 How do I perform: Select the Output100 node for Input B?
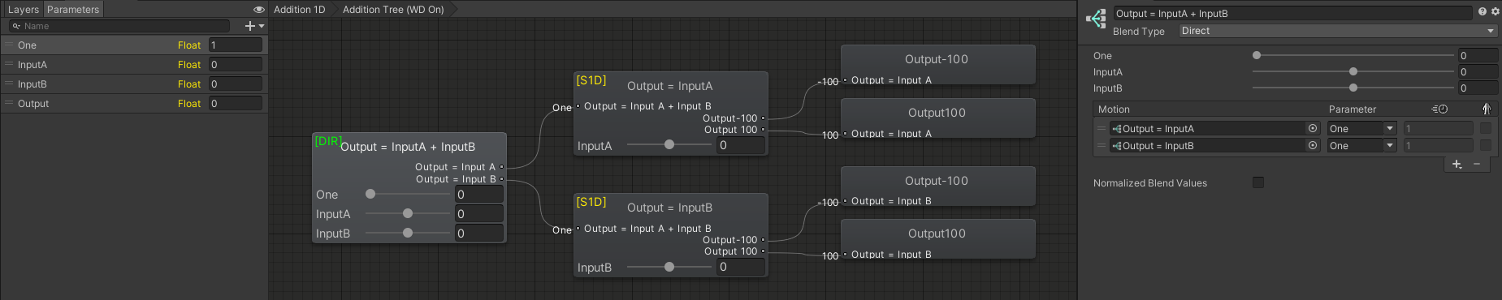point(937,239)
